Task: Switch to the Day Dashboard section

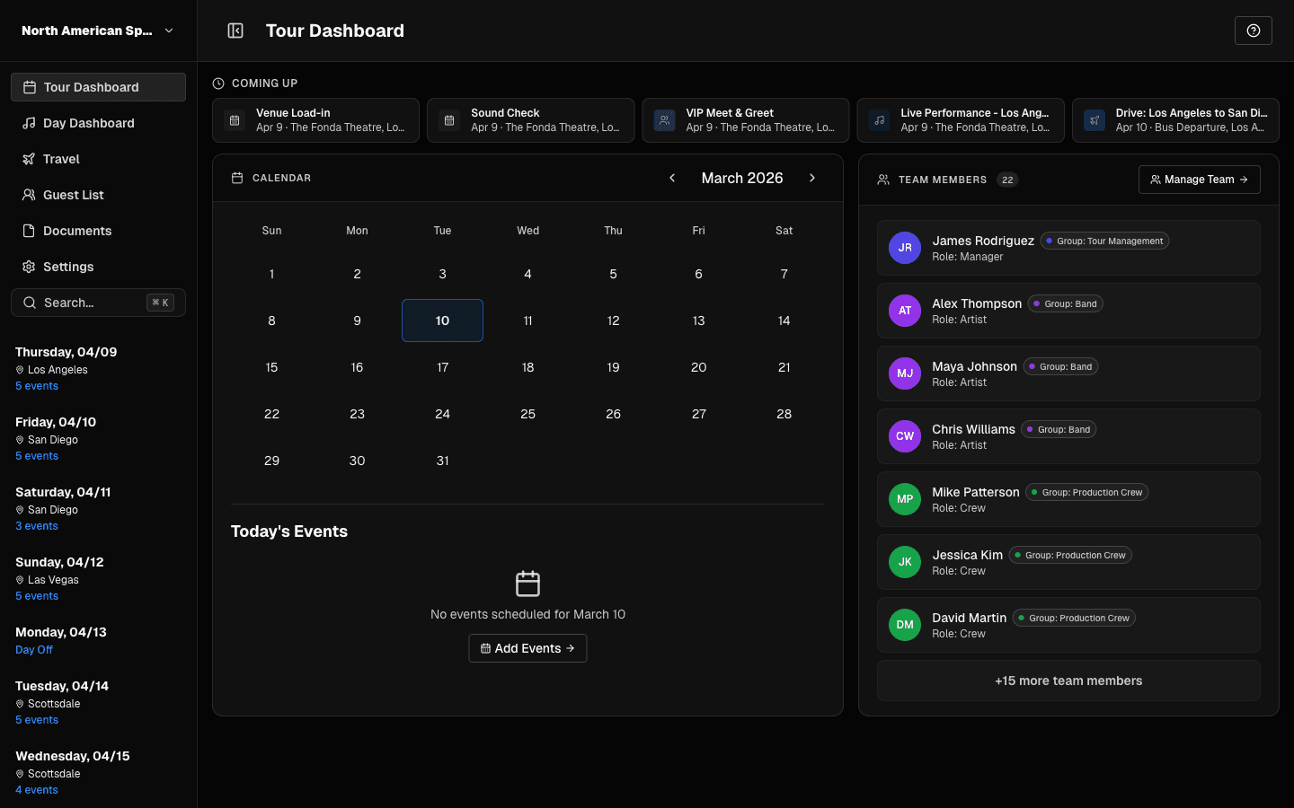Action: click(x=90, y=123)
